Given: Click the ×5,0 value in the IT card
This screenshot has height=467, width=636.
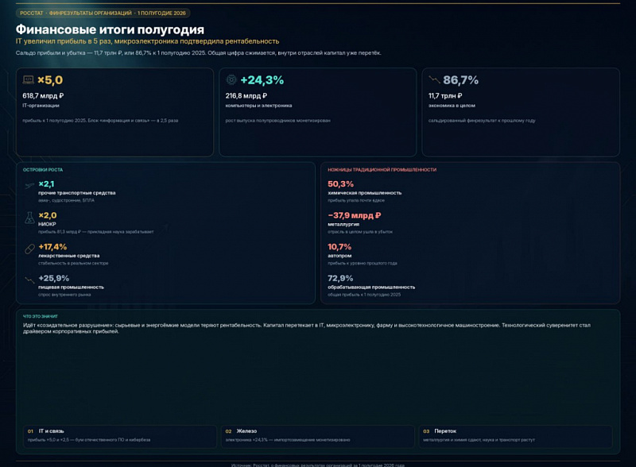Looking at the screenshot, I should point(50,80).
